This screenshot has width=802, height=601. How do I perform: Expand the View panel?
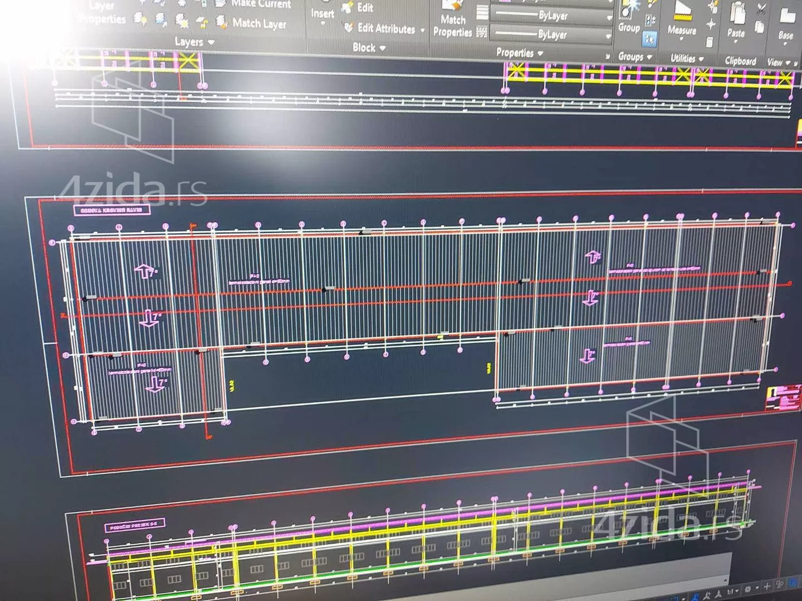[x=779, y=63]
